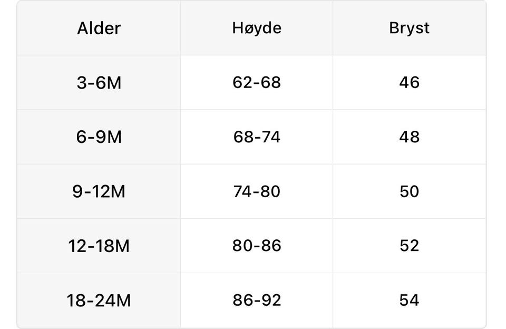This screenshot has width=506, height=329.
Task: Click the 74-80 height cell
Action: pyautogui.click(x=257, y=191)
